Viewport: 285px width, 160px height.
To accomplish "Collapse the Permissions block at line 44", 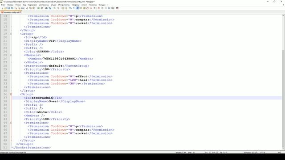I will pyautogui.click(x=11, y=123).
